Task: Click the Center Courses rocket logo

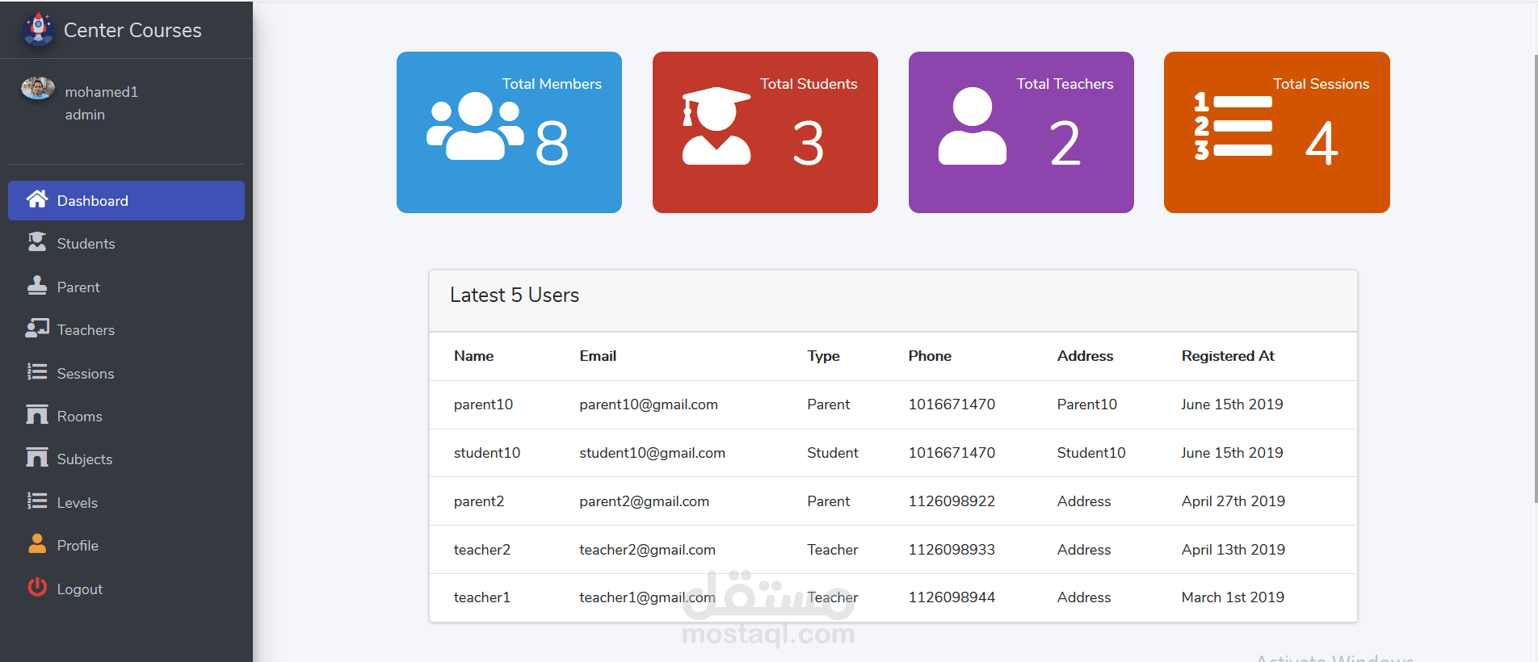Action: pos(38,29)
